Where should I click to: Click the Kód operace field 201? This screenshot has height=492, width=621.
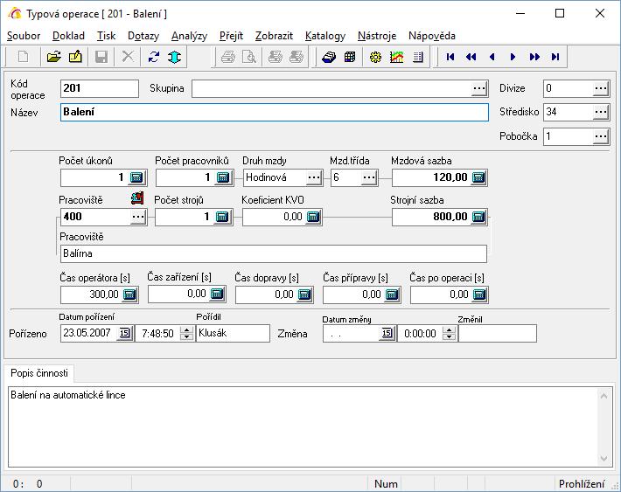pos(100,88)
